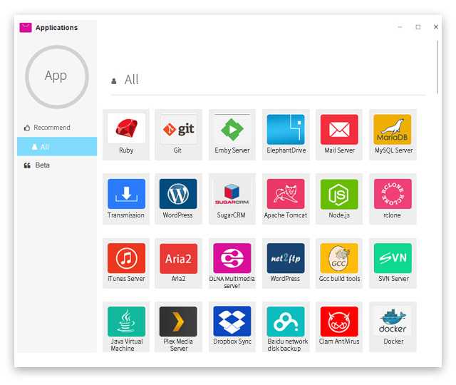Switch to the Recommend category
This screenshot has height=385, width=456.
(51, 128)
